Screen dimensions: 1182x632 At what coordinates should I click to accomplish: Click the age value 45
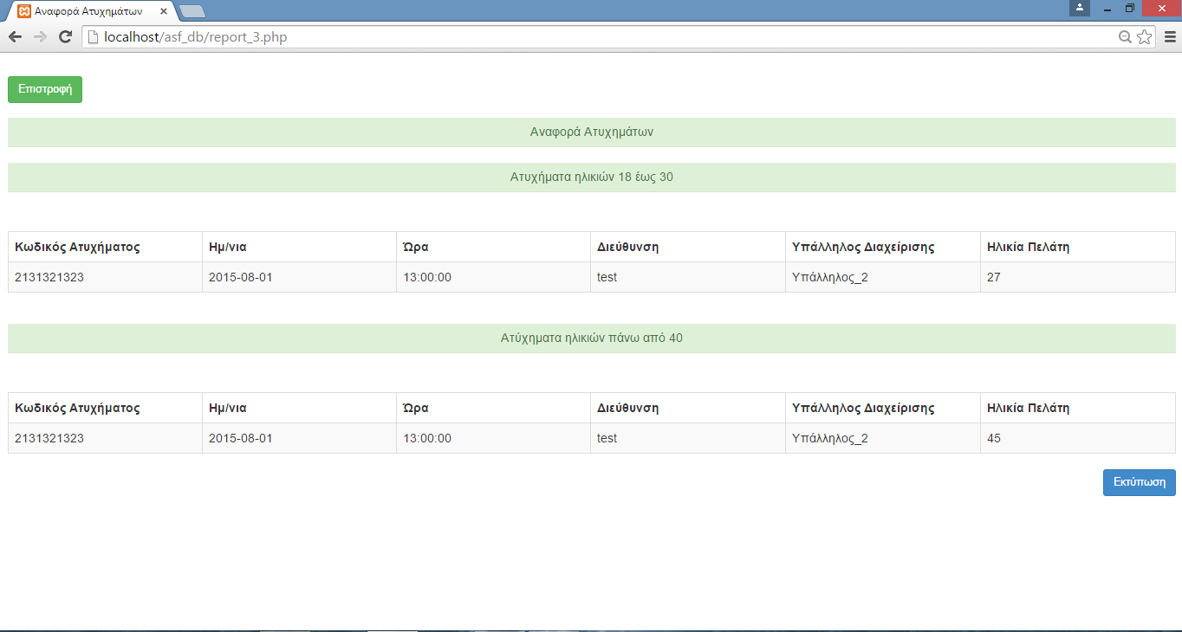(994, 438)
